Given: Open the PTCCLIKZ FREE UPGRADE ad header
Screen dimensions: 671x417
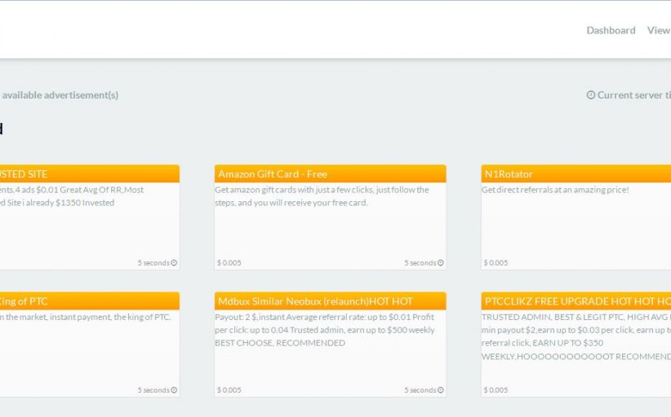Looking at the screenshot, I should pos(576,301).
